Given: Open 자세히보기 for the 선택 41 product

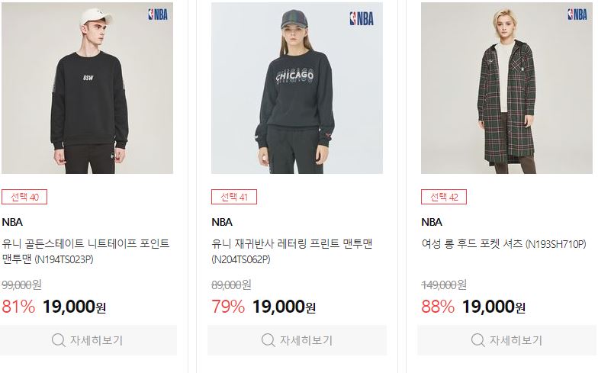Looking at the screenshot, I should click(297, 340).
